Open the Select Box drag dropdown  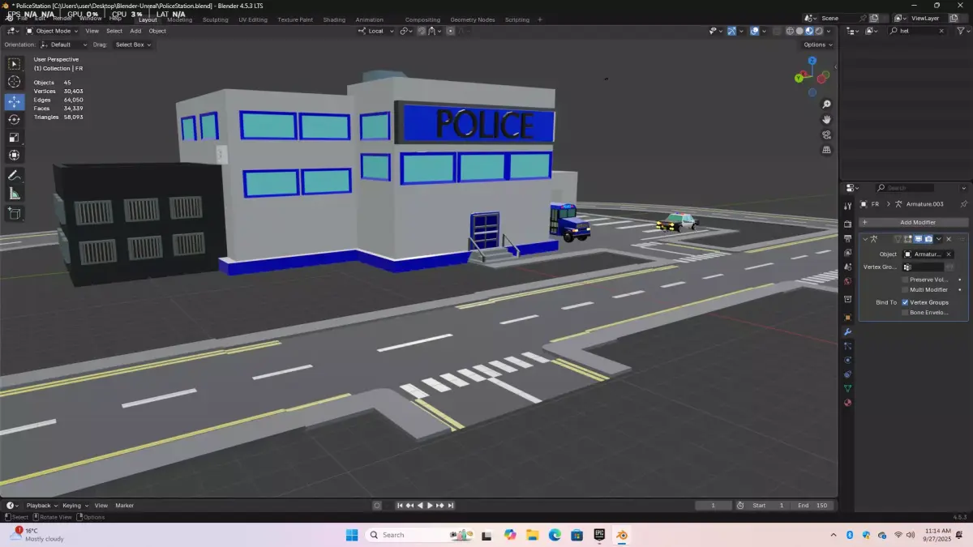click(x=132, y=45)
